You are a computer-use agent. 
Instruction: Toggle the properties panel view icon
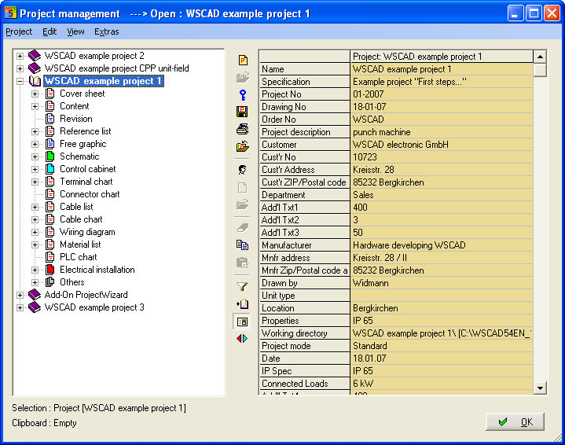[x=243, y=322]
